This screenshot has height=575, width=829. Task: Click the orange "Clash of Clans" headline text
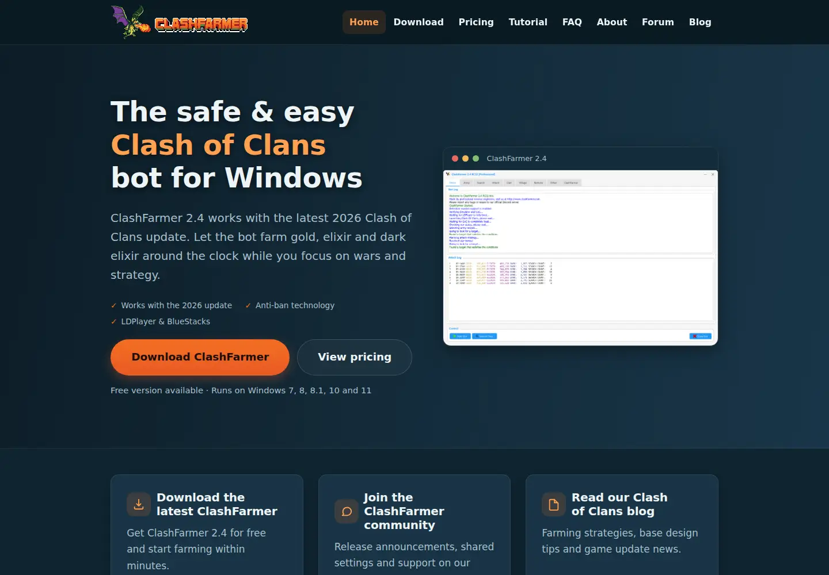[218, 144]
